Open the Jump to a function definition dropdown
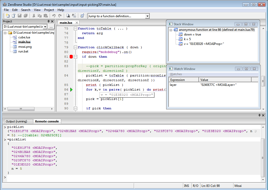The height and width of the screenshot is (190, 268). (147, 16)
